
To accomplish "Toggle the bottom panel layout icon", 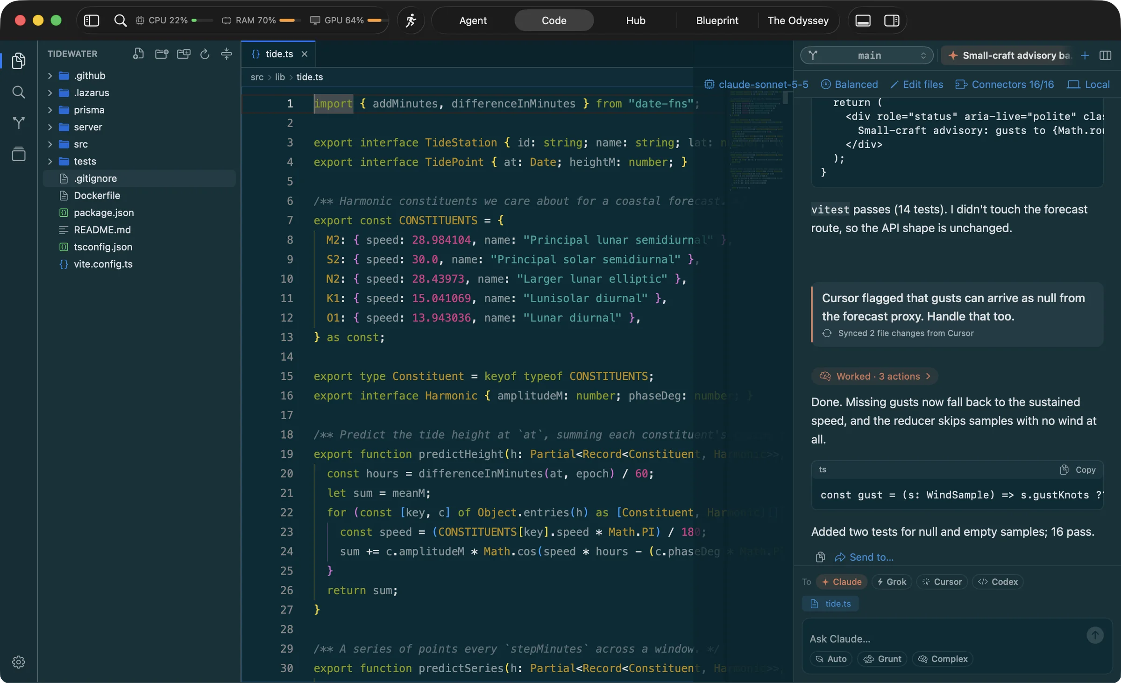I will click(x=863, y=21).
